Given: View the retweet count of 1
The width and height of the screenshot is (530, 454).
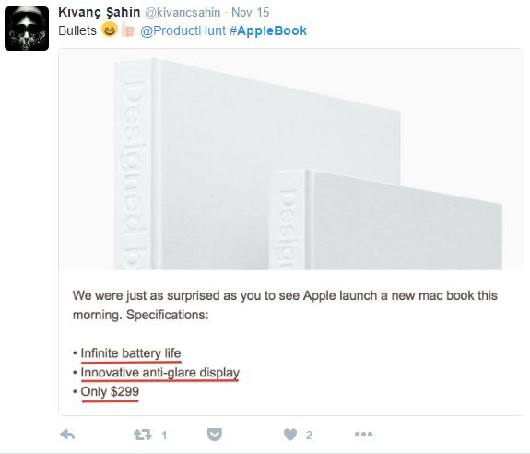Looking at the screenshot, I should coord(164,435).
